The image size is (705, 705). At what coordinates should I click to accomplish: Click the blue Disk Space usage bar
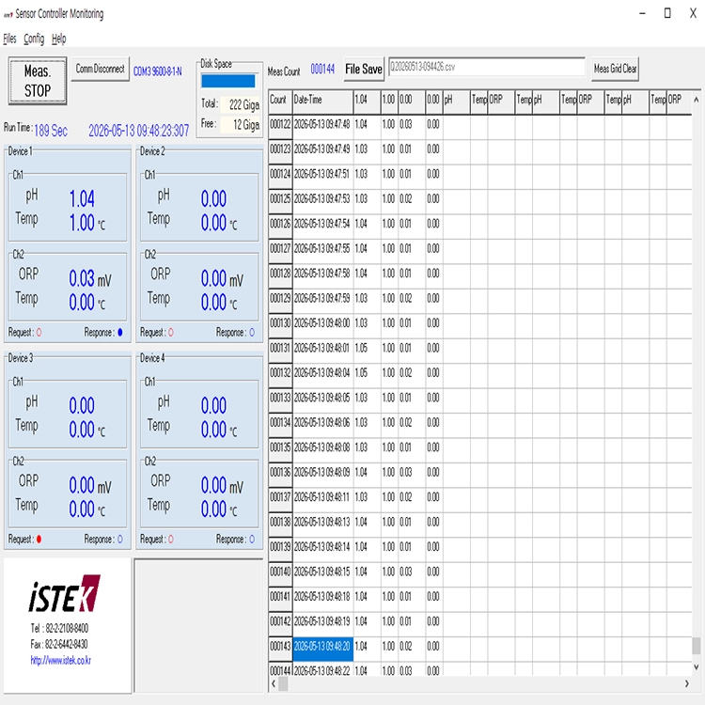pos(228,82)
